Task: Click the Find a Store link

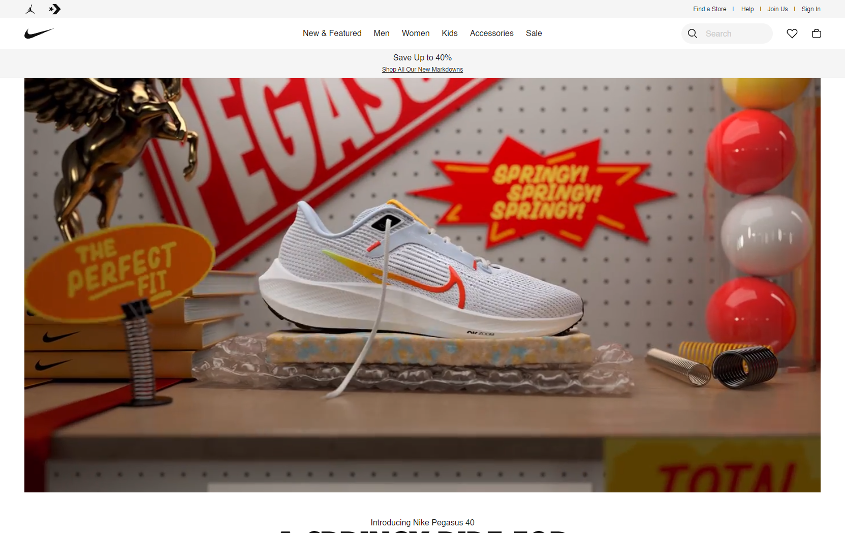Action: click(x=709, y=9)
